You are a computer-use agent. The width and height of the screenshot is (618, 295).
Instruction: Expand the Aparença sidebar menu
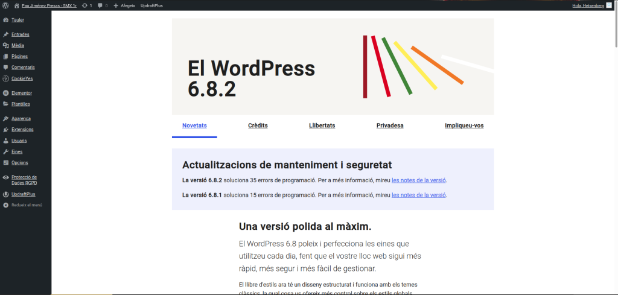[x=21, y=118]
